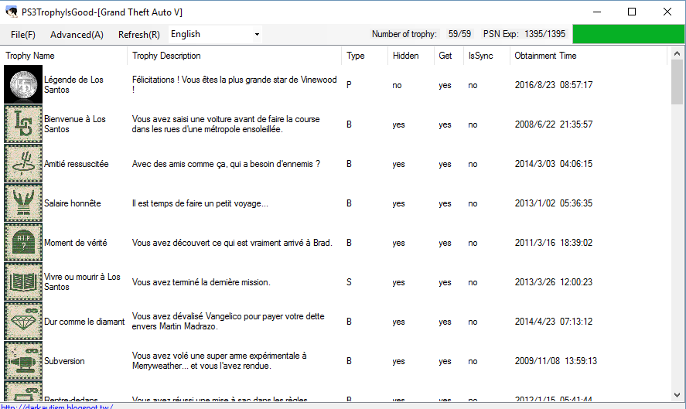
Task: Click description 'Vous avez découvert ce qui est vraiment arrivé à Brad.'
Action: point(232,242)
